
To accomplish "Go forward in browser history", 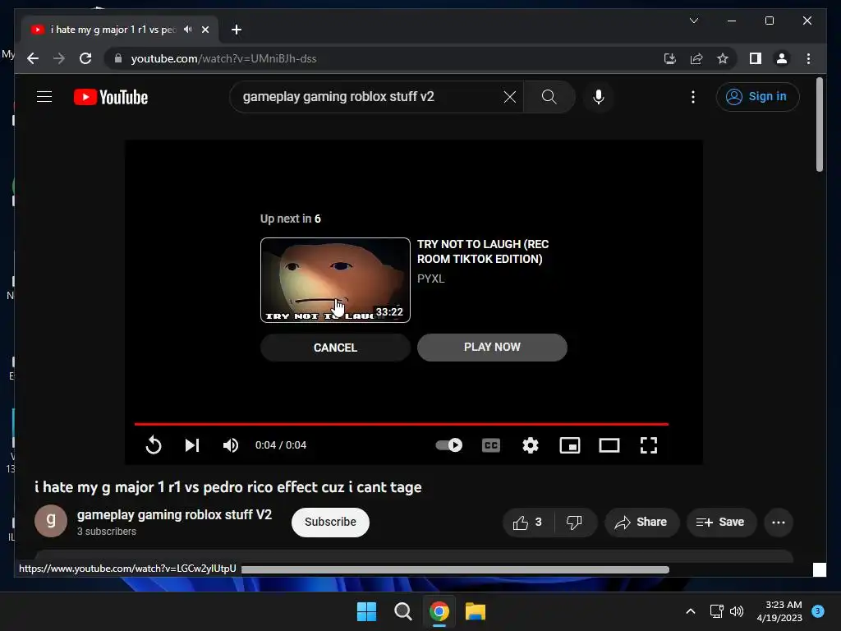I will click(x=59, y=58).
